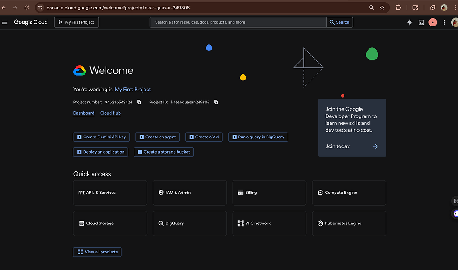Reload the page with browser refresh
This screenshot has height=270, width=458.
tap(26, 8)
